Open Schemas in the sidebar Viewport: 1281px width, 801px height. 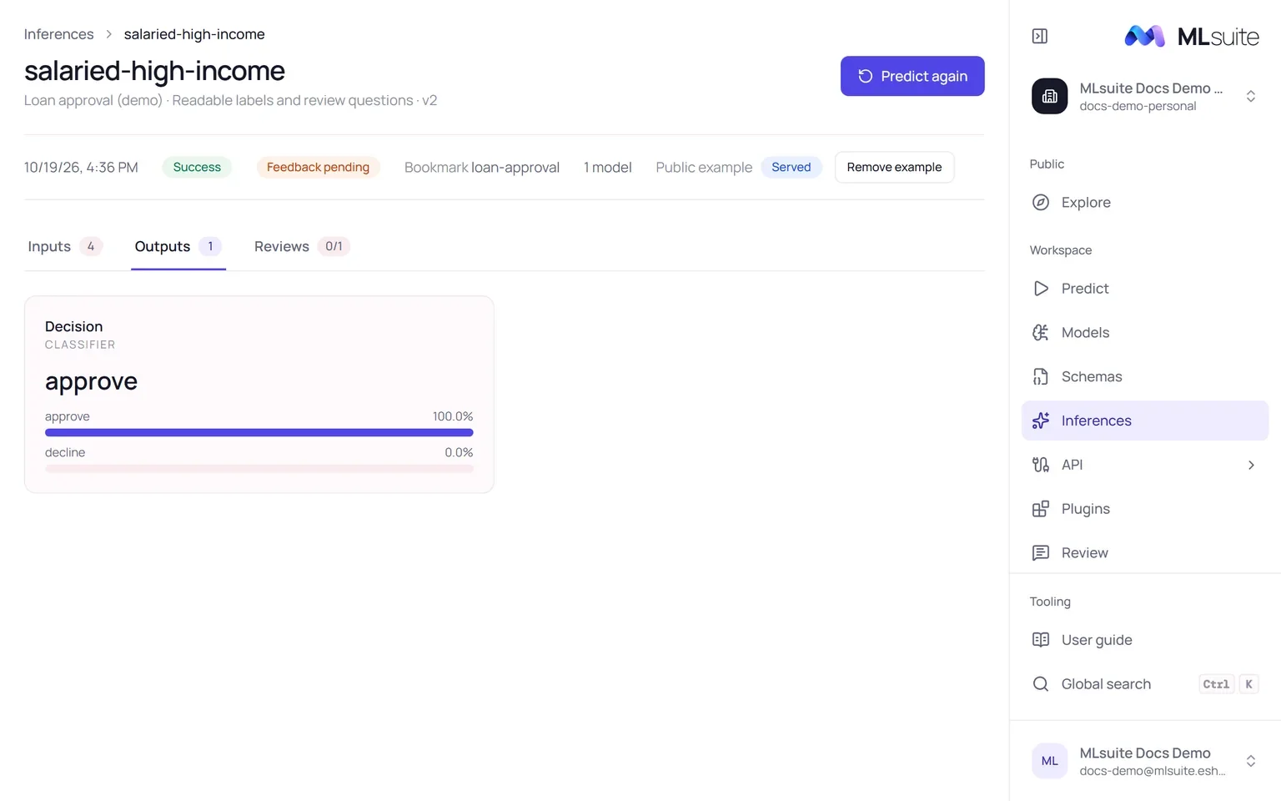1145,376
